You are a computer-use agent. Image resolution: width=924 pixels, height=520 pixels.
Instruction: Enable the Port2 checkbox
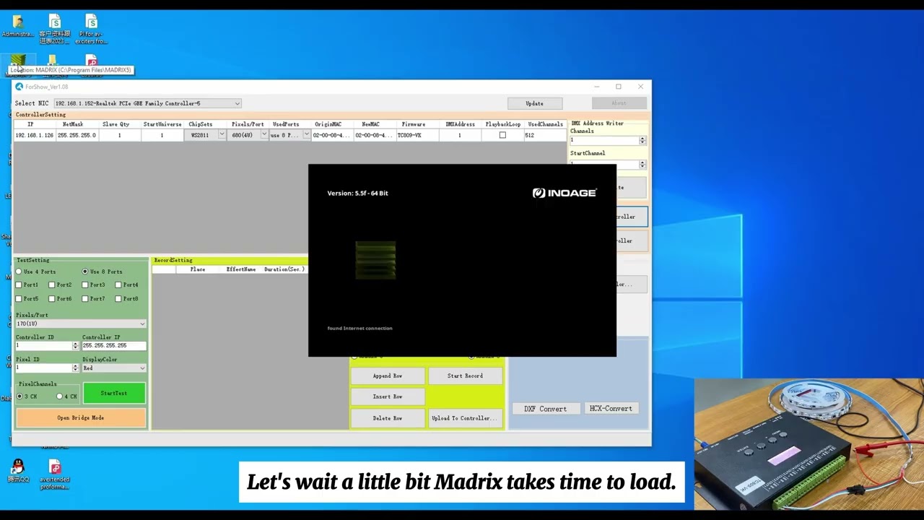point(52,285)
